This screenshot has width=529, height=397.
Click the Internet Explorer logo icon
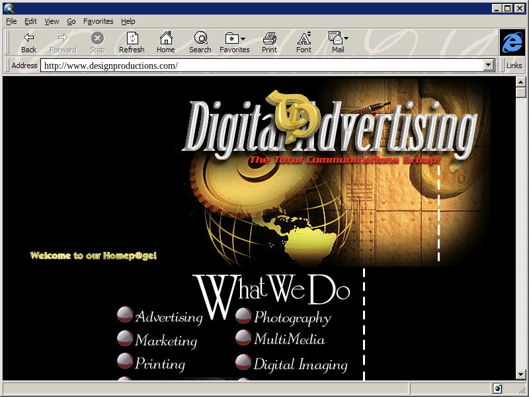click(x=512, y=42)
